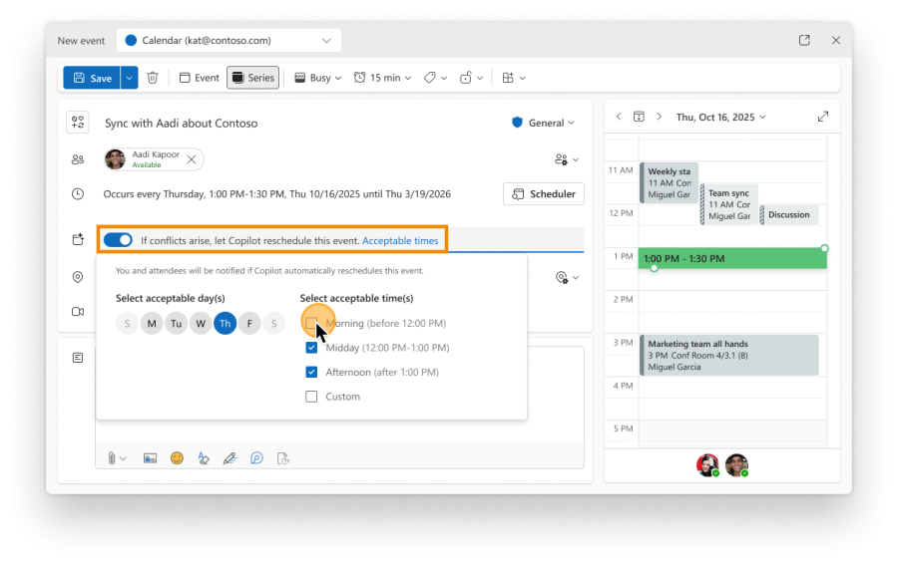This screenshot has width=898, height=563.
Task: Click the trash icon to discard the event
Action: pyautogui.click(x=153, y=78)
